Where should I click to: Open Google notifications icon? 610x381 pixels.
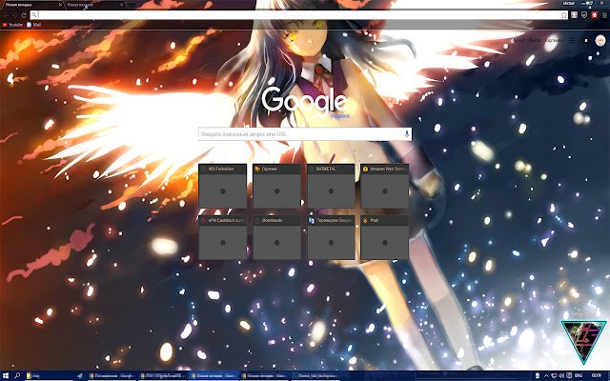586,40
